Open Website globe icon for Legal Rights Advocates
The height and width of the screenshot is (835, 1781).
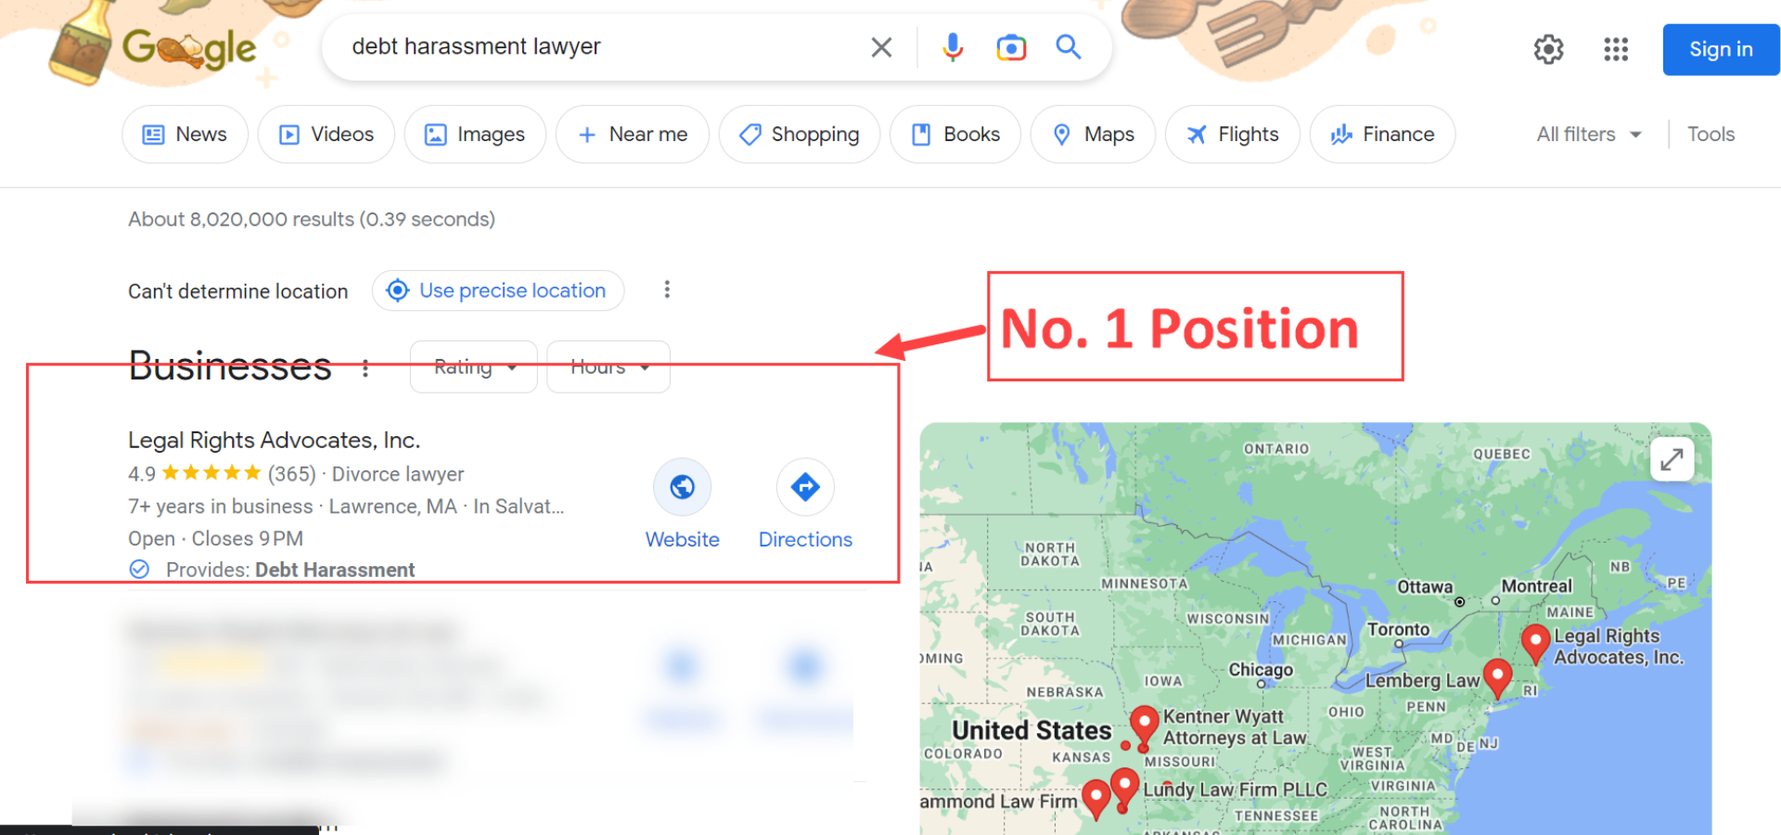click(682, 487)
